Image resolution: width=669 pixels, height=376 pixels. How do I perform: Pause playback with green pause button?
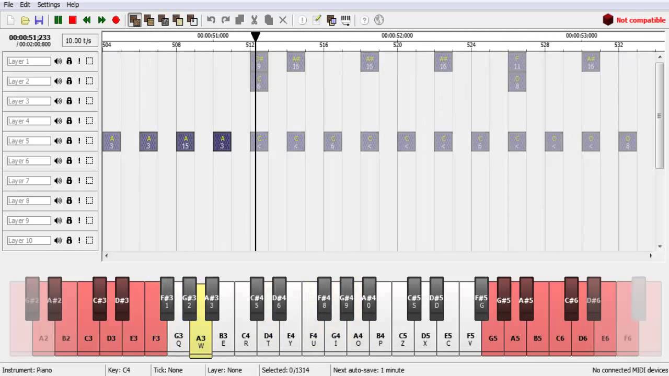pos(58,20)
